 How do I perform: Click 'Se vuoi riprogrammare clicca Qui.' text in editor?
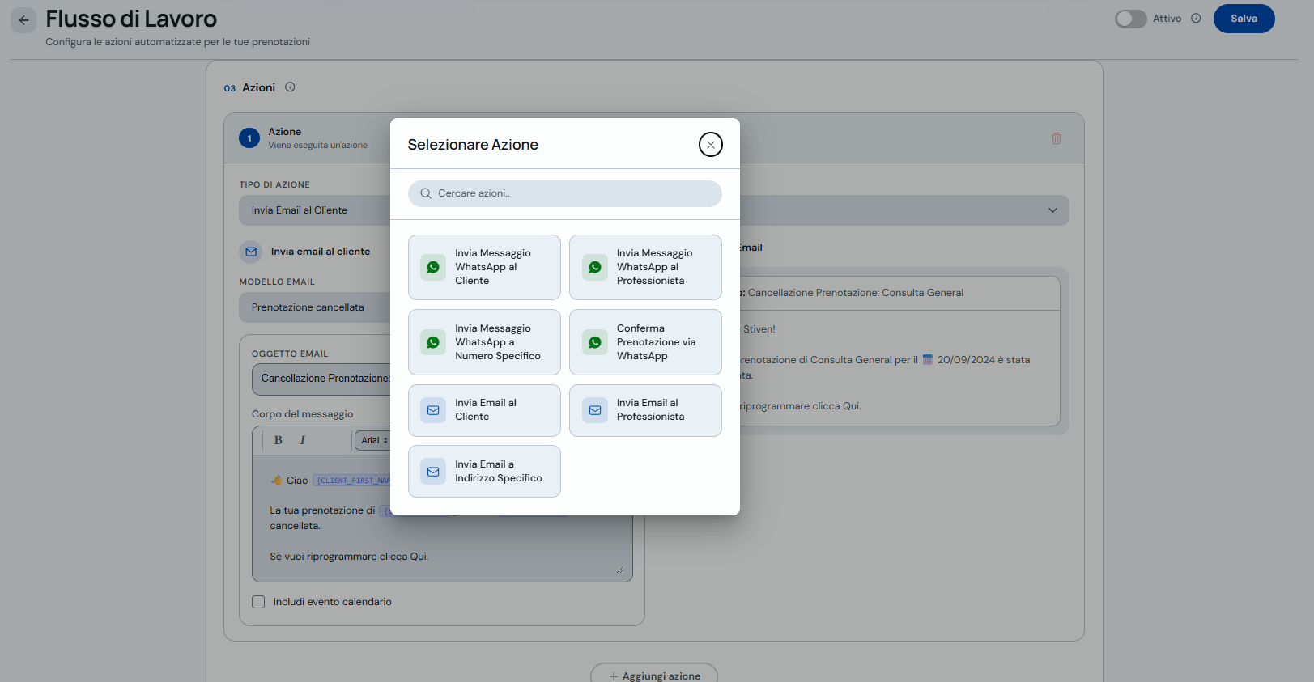tap(349, 557)
